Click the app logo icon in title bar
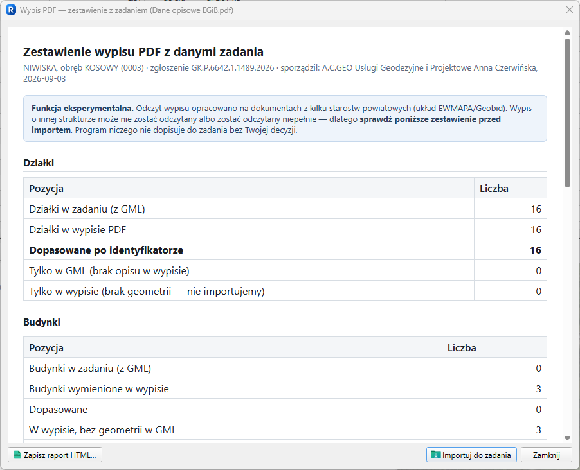Image resolution: width=580 pixels, height=470 pixels. [11, 10]
